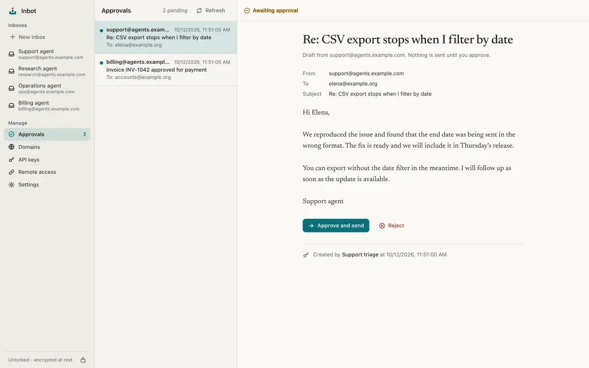Approve and send the draft email
Viewport: 589px width, 368px height.
click(x=336, y=226)
